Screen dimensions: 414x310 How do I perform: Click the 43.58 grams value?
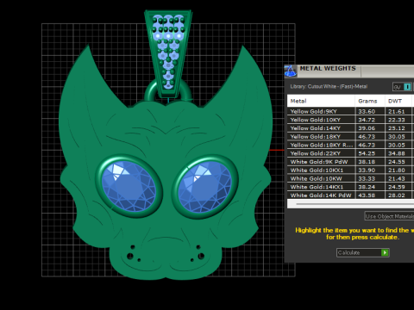pyautogui.click(x=367, y=195)
